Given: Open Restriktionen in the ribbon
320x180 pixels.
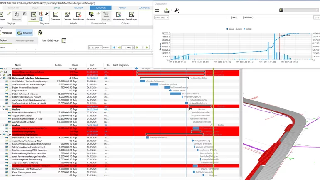Looking at the screenshot, I should [x=79, y=16].
